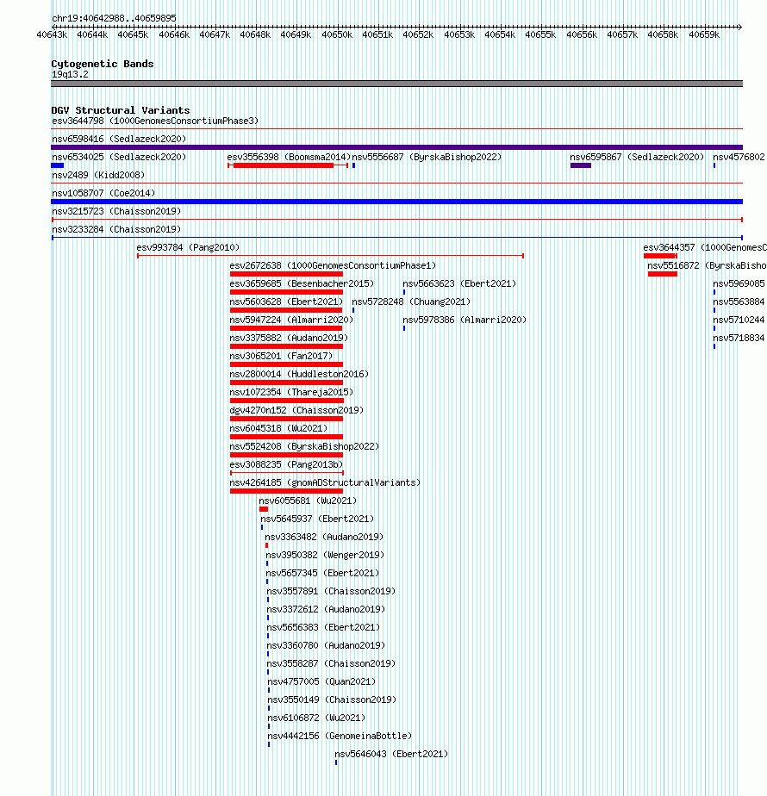The width and height of the screenshot is (767, 796).
Task: Open nsv4442156 (GenomeinaBottle) variant
Action: 340,736
